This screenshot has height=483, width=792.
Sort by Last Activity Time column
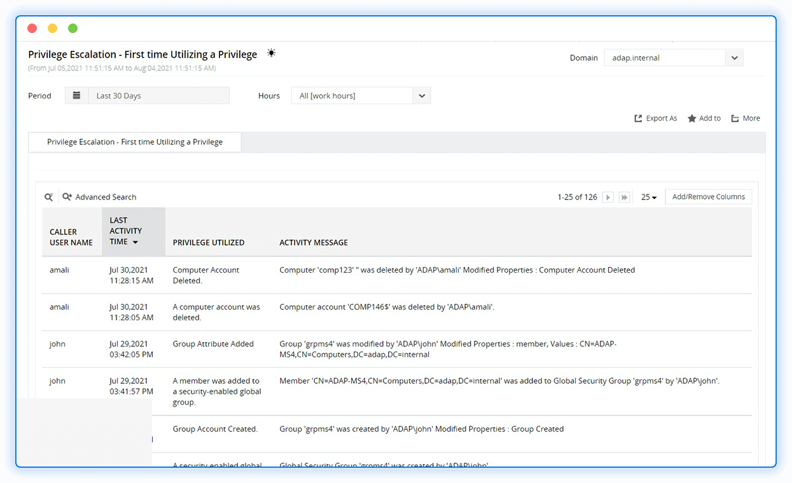126,231
